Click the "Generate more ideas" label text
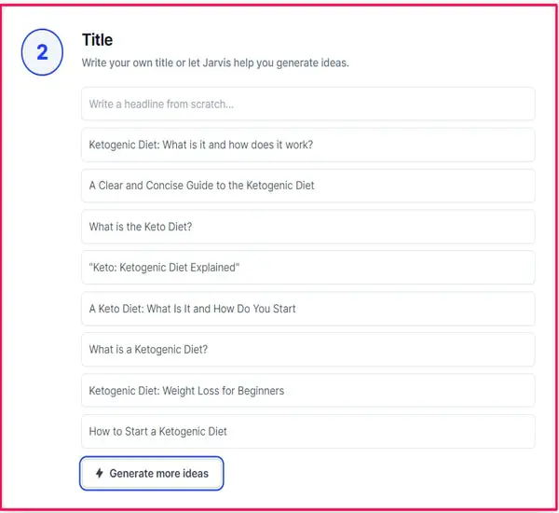 coord(158,474)
